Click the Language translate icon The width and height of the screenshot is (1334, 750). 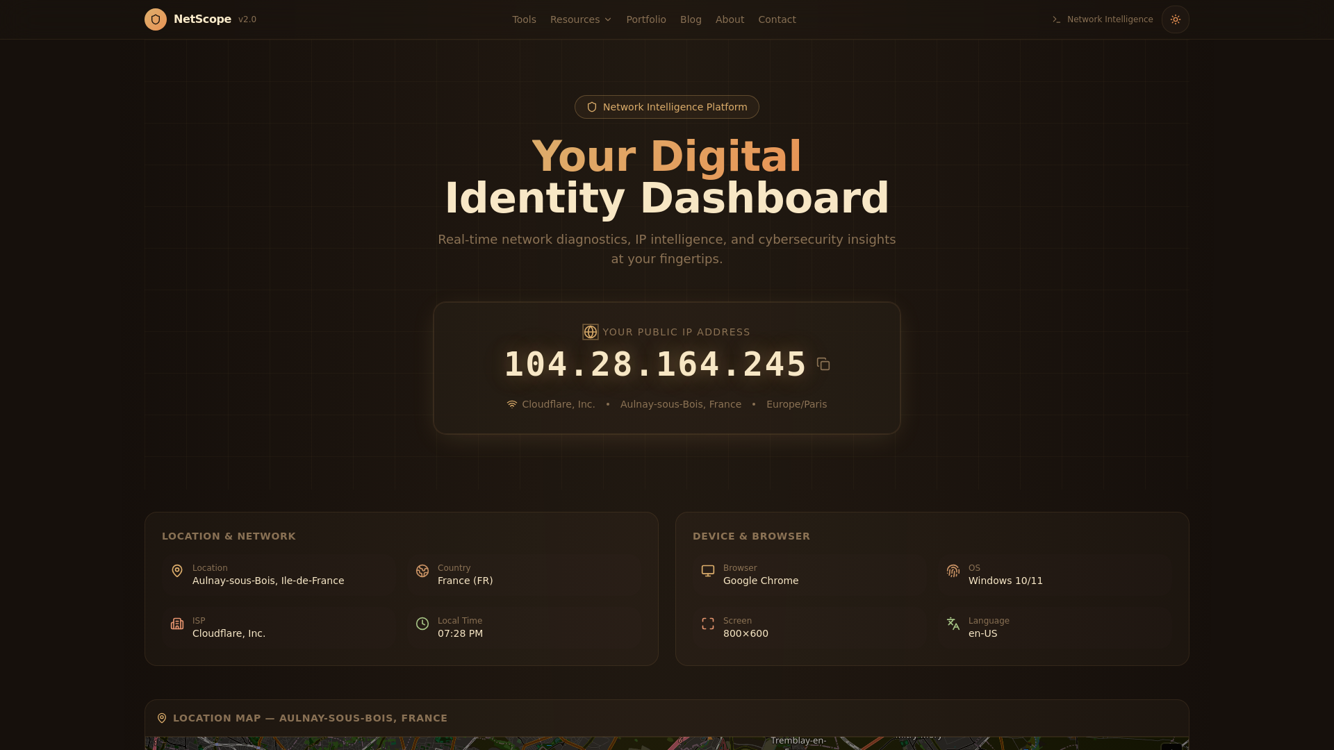click(x=953, y=624)
